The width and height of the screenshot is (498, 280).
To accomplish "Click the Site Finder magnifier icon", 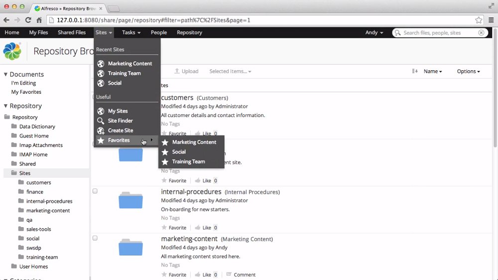I will [101, 121].
